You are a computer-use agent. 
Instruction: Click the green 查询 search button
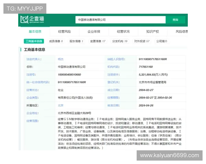click(x=175, y=20)
